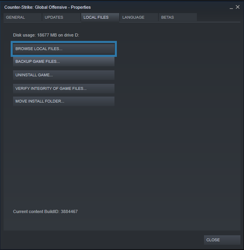Select the LOCAL FILES tab
The image size is (244, 250).
tap(100, 17)
